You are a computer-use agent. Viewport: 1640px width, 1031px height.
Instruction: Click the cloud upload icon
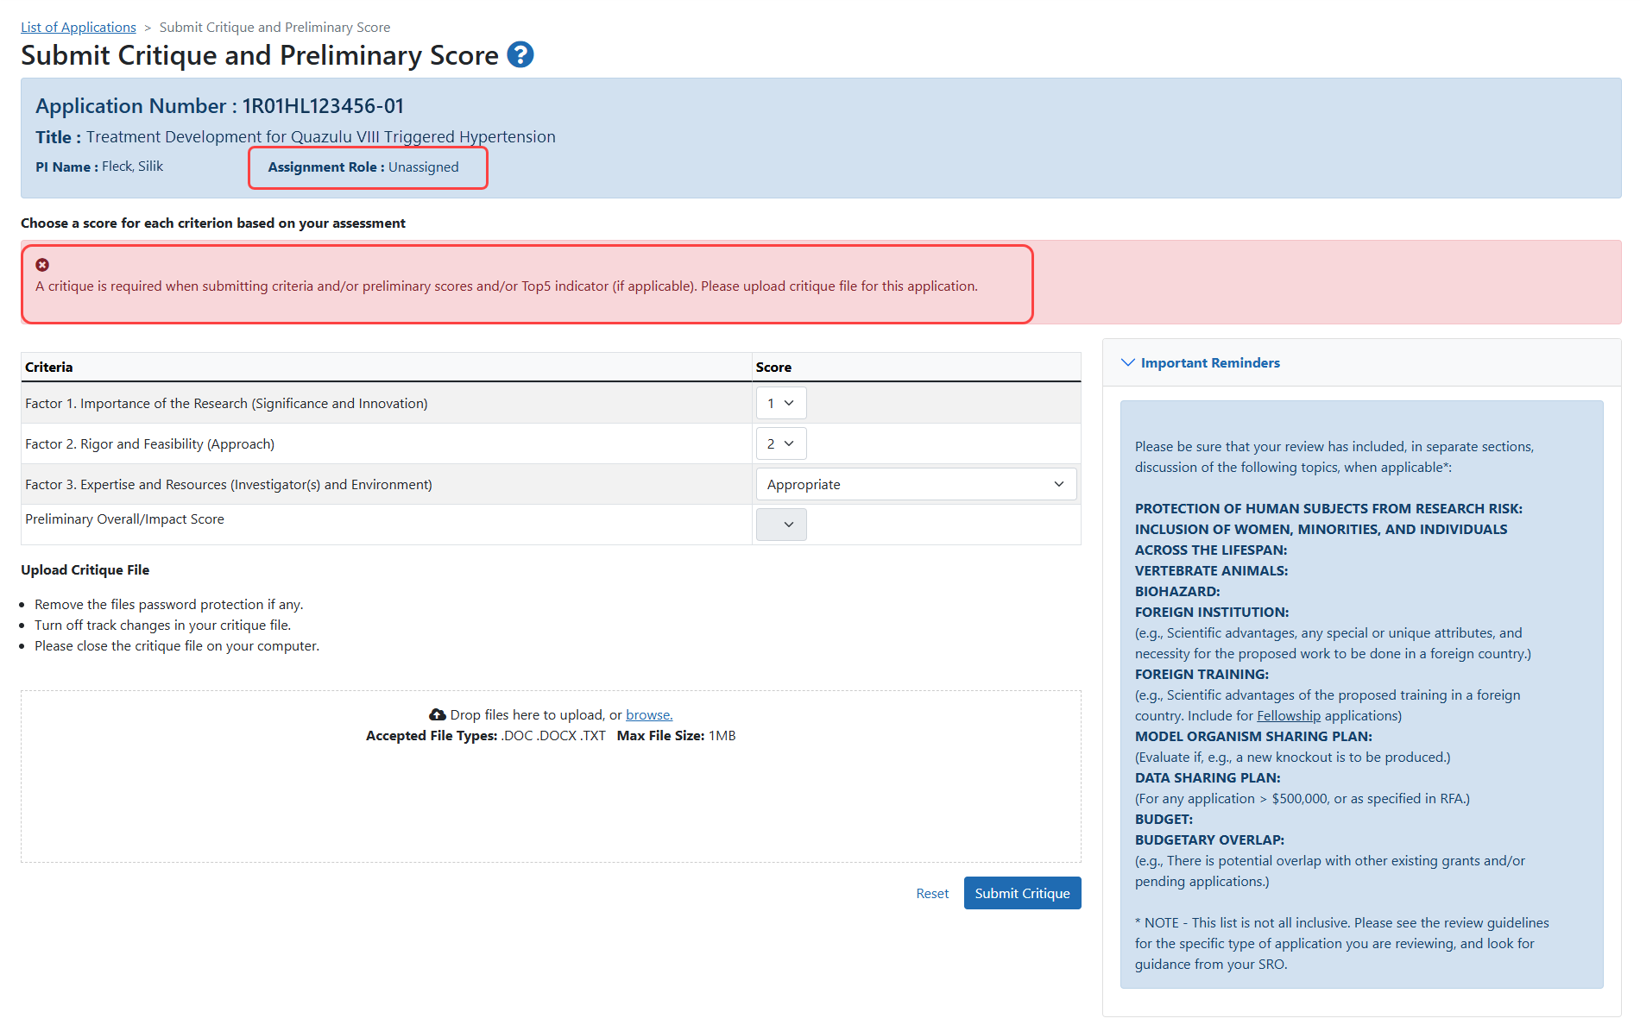438,715
